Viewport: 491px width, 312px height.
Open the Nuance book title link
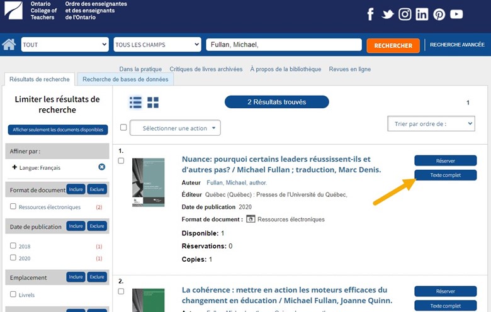pos(281,164)
